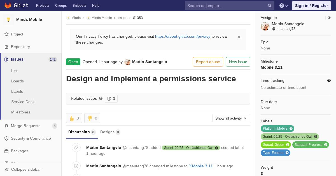Click the Squad::Green label
This screenshot has height=176, width=336.
pyautogui.click(x=276, y=145)
